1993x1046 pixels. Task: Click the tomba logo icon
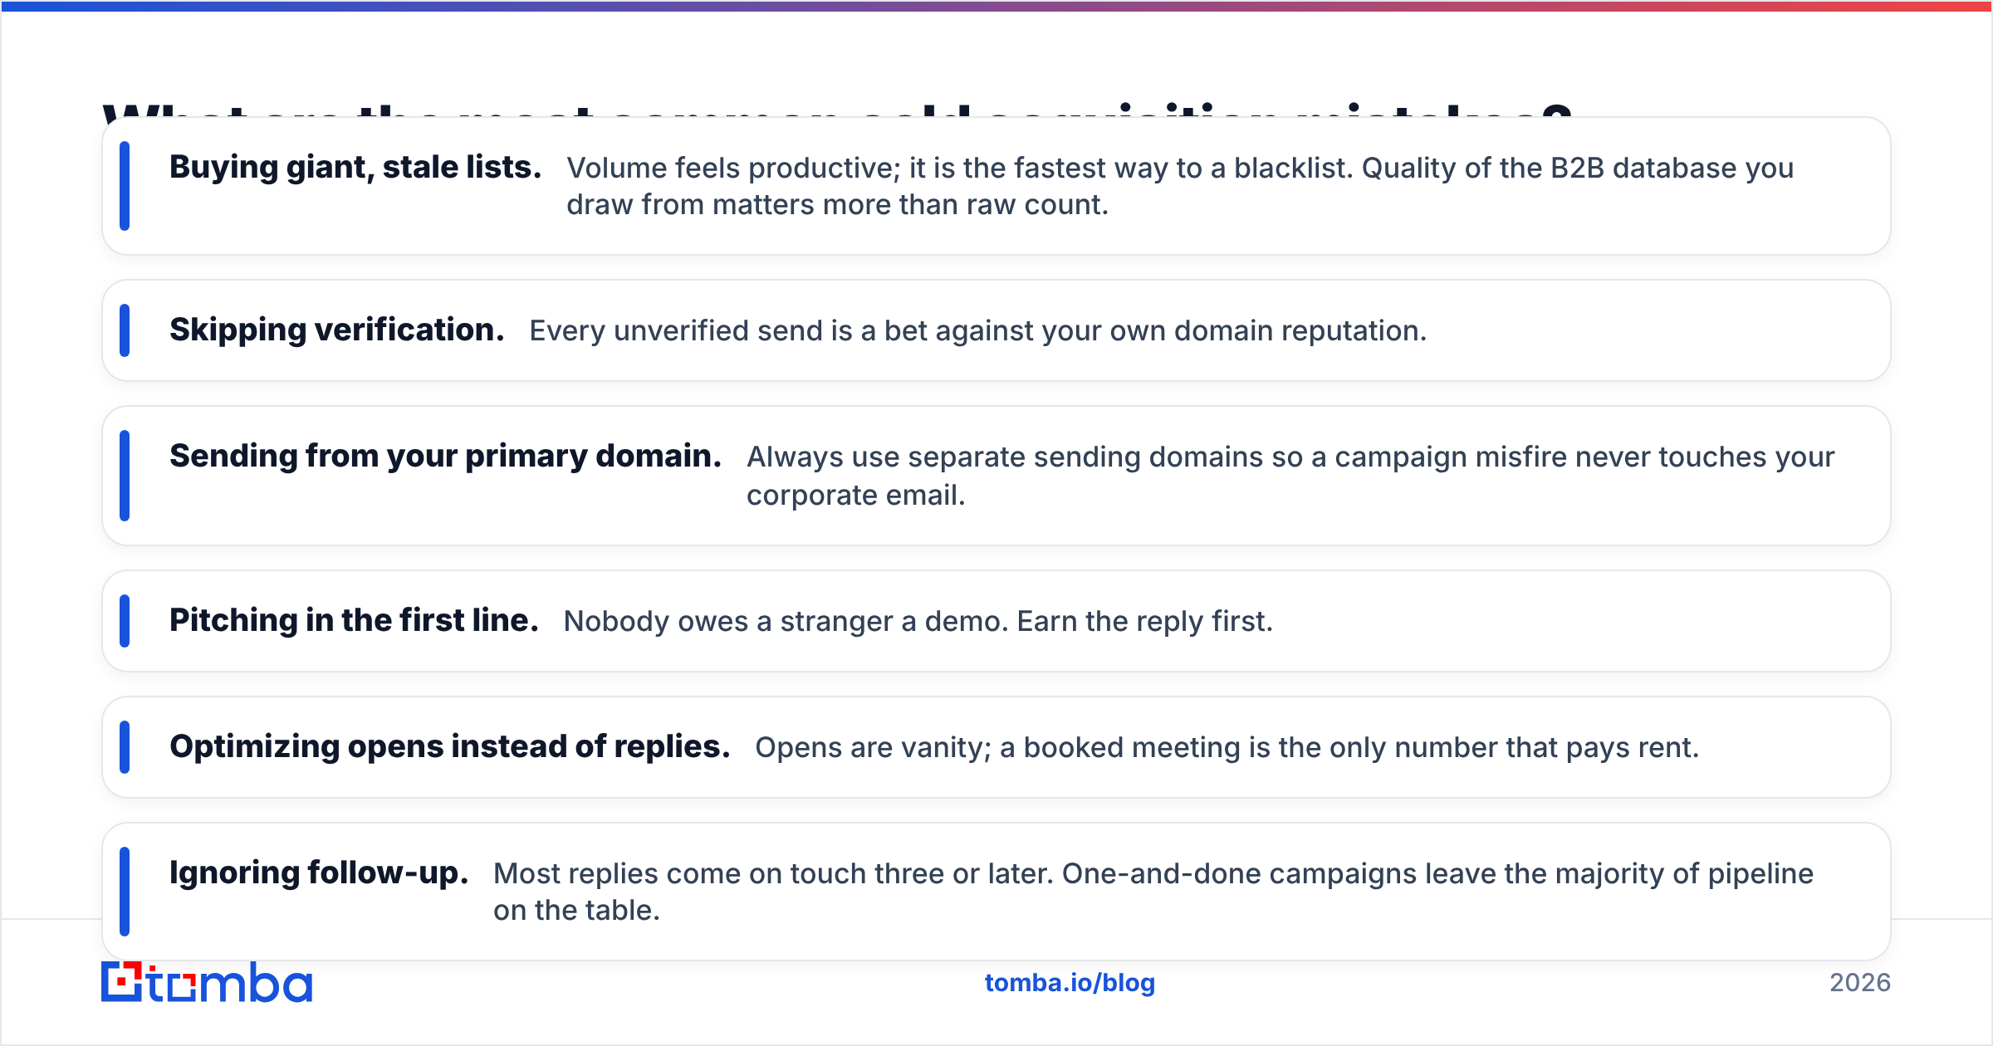(207, 982)
